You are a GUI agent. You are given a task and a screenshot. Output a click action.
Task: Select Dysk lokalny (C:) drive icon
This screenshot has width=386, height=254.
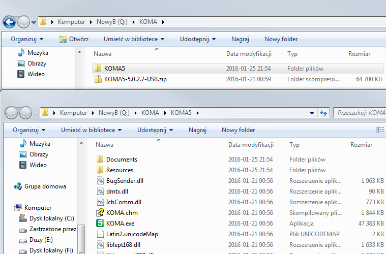[x=22, y=218]
